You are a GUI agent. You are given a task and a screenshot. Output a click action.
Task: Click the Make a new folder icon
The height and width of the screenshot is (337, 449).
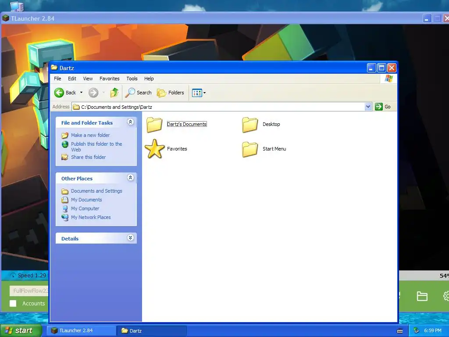pos(65,135)
